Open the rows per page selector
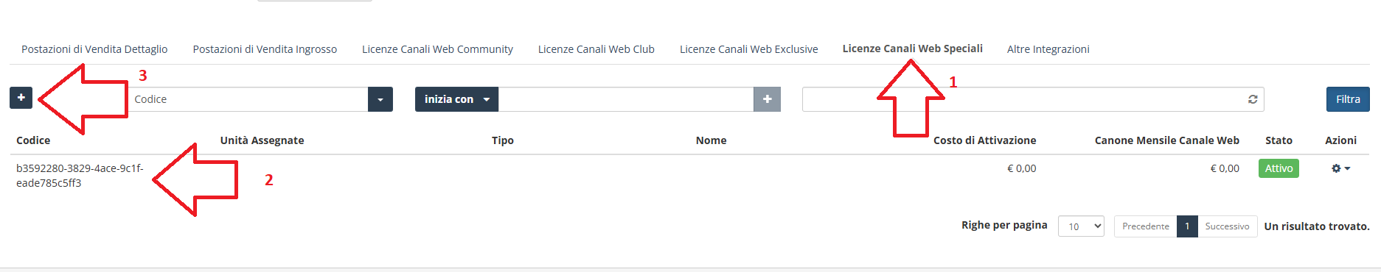The image size is (1381, 272). tap(1081, 226)
